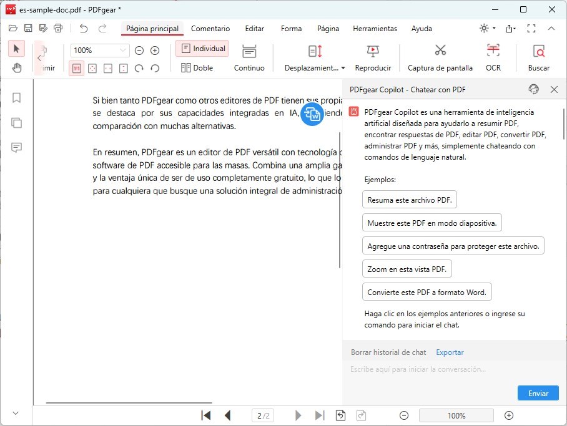The height and width of the screenshot is (426, 567).
Task: Open the brightness theme dropdown
Action: pyautogui.click(x=488, y=28)
